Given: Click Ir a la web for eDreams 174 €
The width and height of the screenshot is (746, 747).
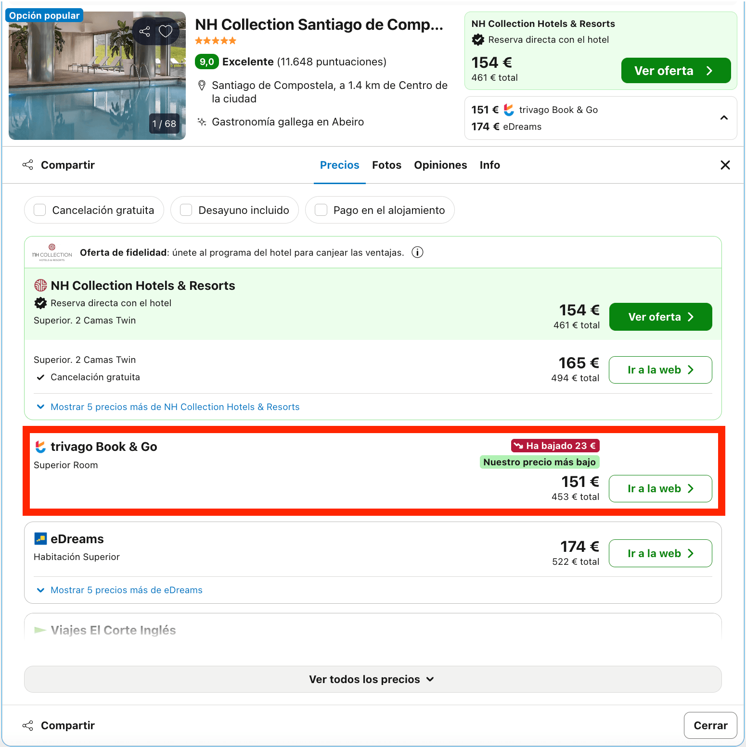Looking at the screenshot, I should coord(660,553).
